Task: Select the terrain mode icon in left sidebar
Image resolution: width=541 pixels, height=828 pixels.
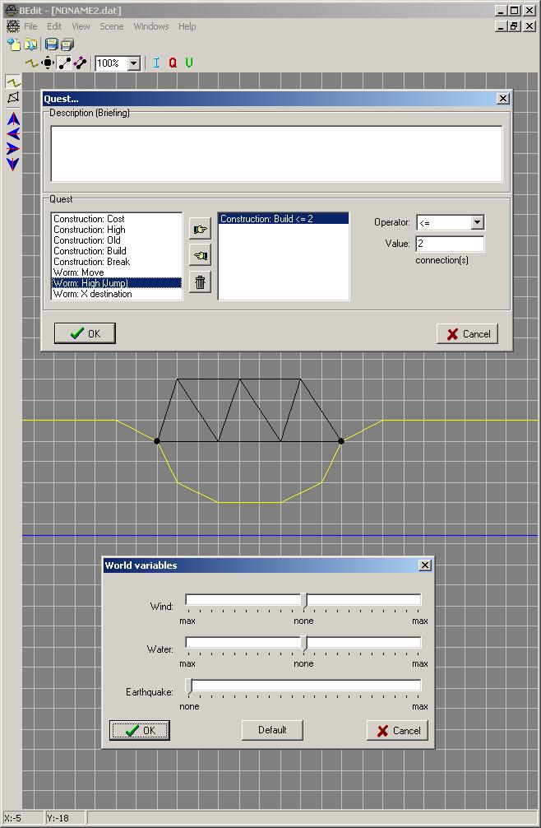Action: click(13, 81)
